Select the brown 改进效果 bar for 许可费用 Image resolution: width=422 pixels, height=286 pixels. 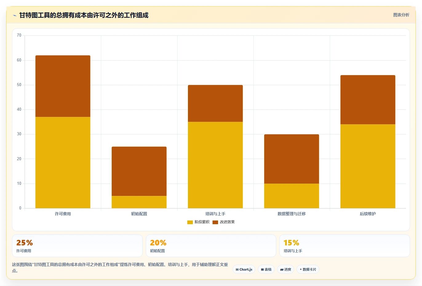[x=63, y=86]
